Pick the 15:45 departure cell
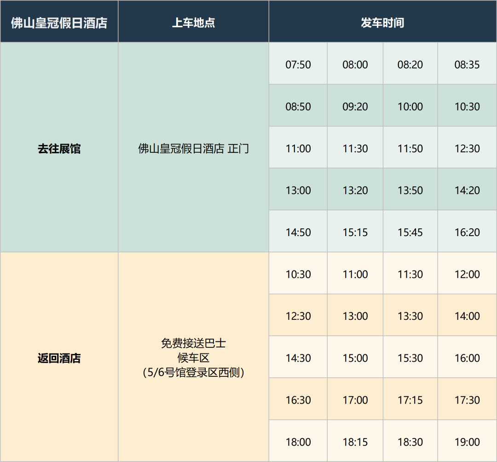Image resolution: width=497 pixels, height=462 pixels. tap(410, 231)
